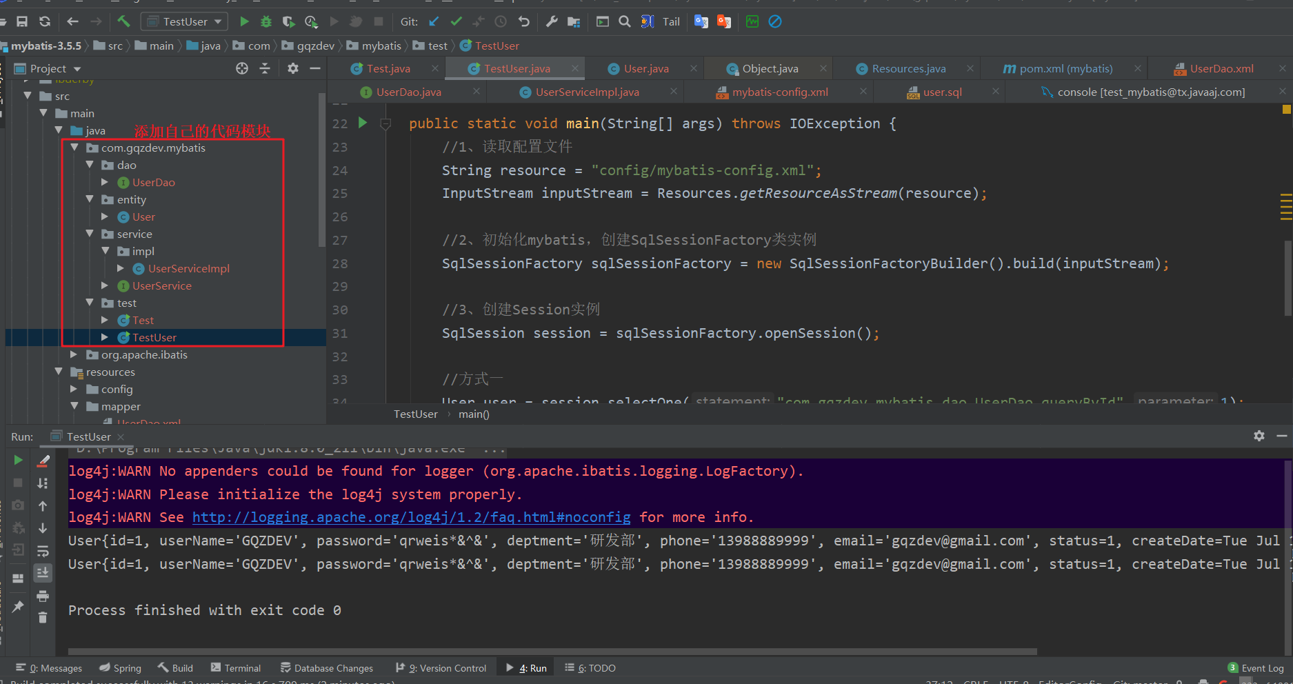Open settings with the wrench icon
This screenshot has height=684, width=1293.
(552, 21)
